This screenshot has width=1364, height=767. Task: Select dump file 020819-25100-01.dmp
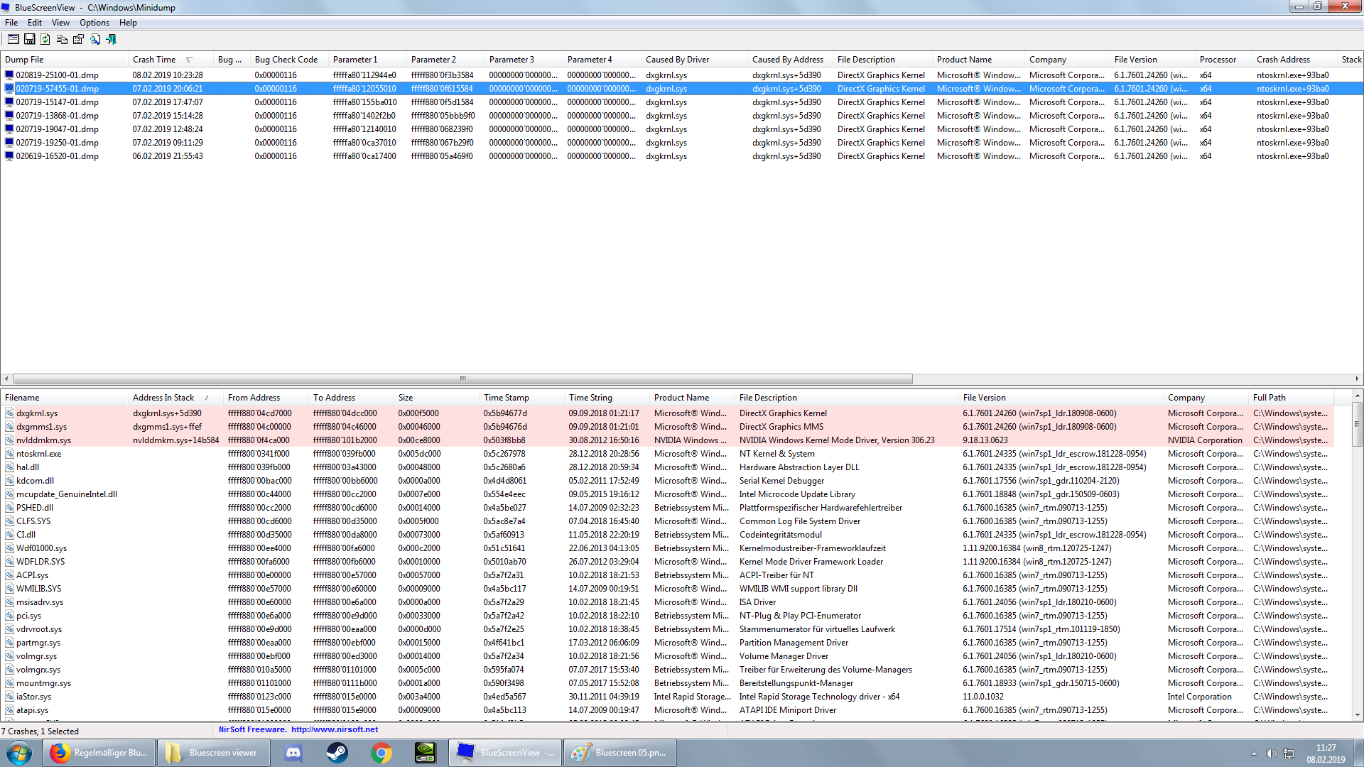(x=58, y=75)
